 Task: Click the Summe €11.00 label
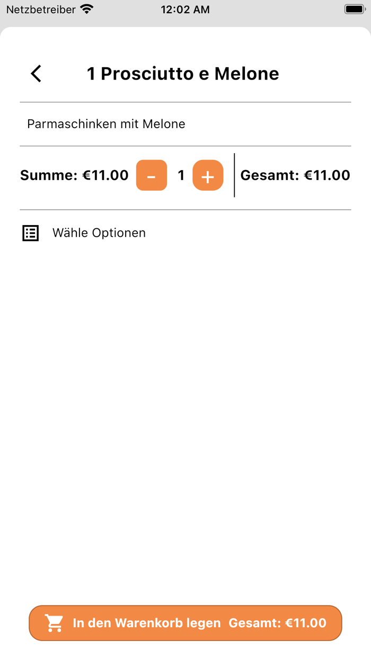[74, 175]
